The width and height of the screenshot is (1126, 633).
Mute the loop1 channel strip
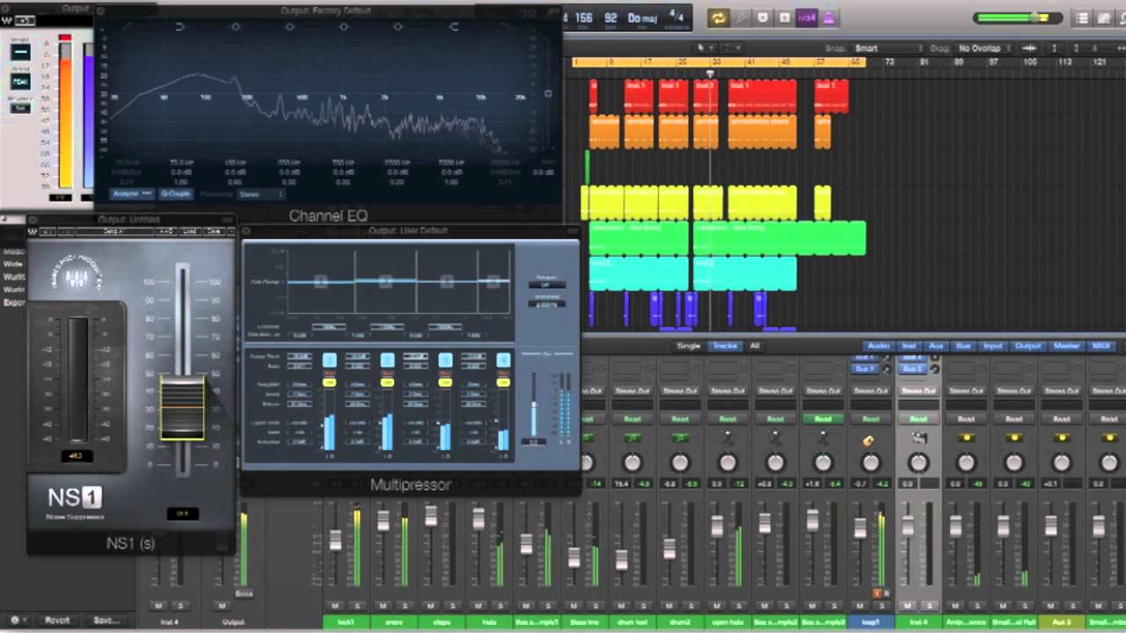pos(860,606)
